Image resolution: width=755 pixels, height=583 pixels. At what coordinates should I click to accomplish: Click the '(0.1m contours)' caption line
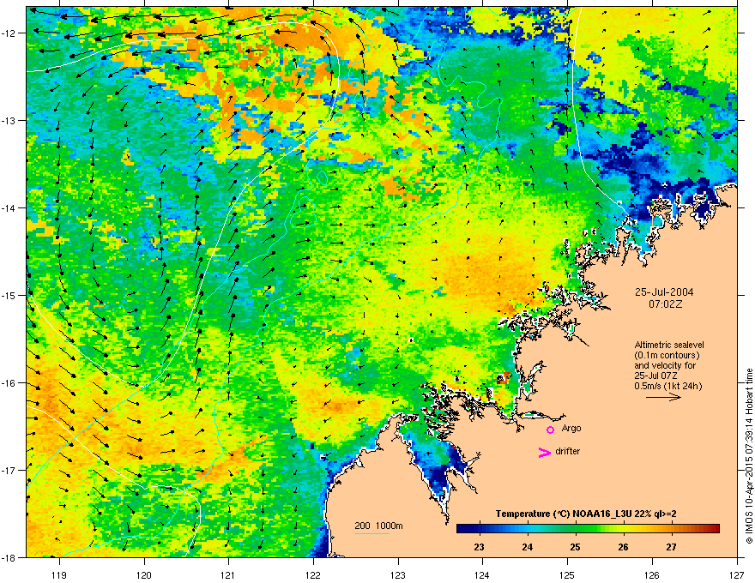[x=667, y=356]
